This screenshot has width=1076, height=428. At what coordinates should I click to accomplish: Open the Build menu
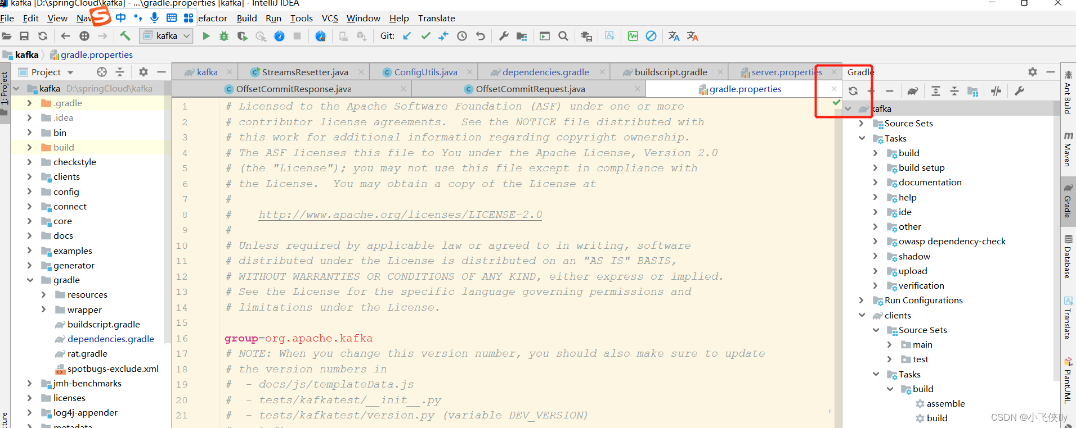tap(246, 19)
